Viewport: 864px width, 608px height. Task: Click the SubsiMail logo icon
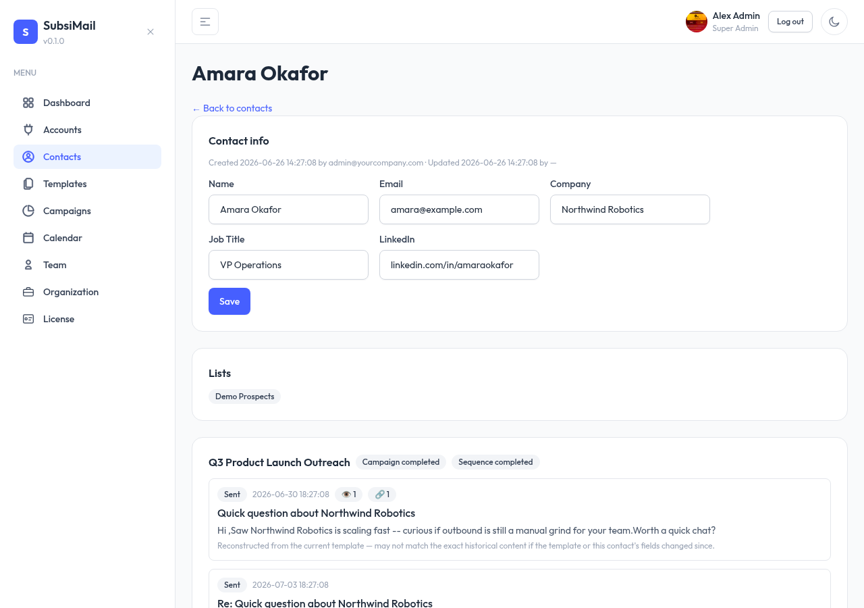point(26,32)
